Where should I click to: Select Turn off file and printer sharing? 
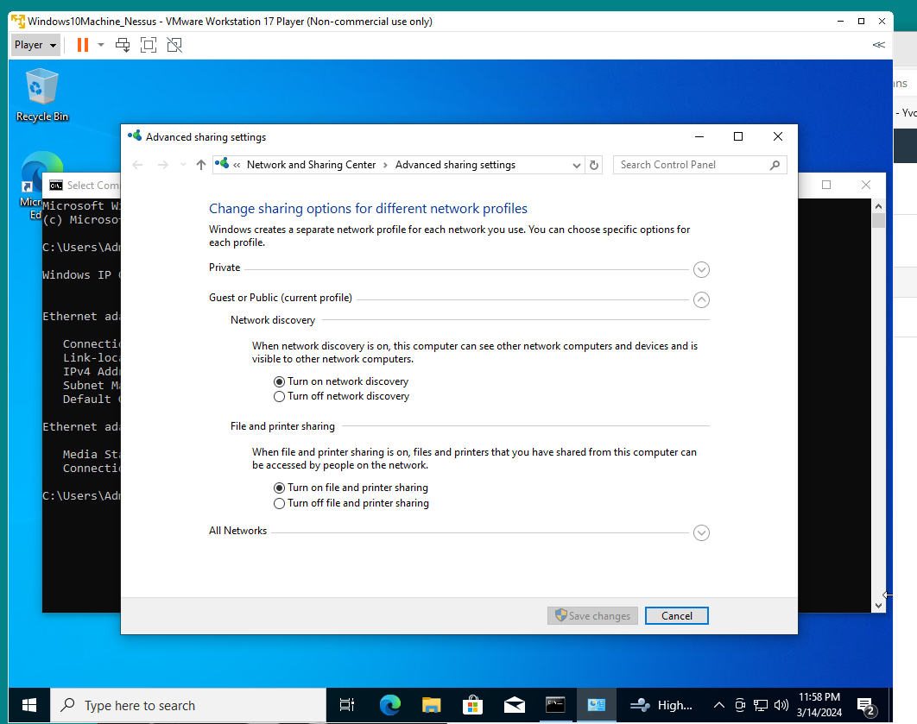click(280, 503)
